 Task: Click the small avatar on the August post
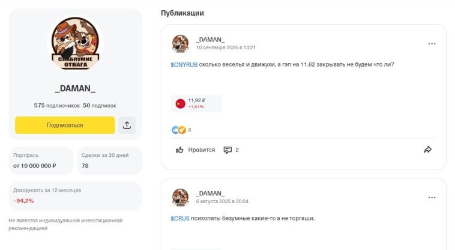pyautogui.click(x=181, y=197)
